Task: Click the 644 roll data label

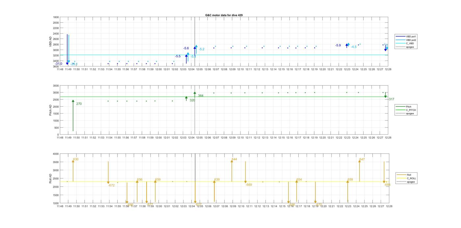Action: coord(234,159)
